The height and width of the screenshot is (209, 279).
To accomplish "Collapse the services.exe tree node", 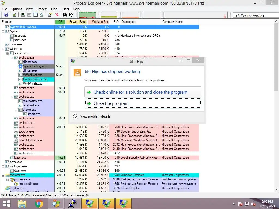I will (7, 53).
